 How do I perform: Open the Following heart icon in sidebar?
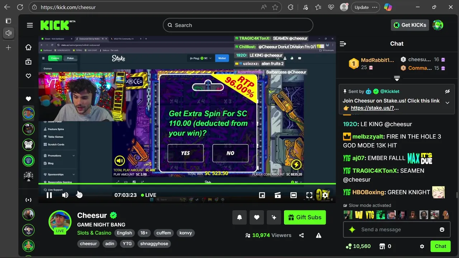tap(28, 76)
